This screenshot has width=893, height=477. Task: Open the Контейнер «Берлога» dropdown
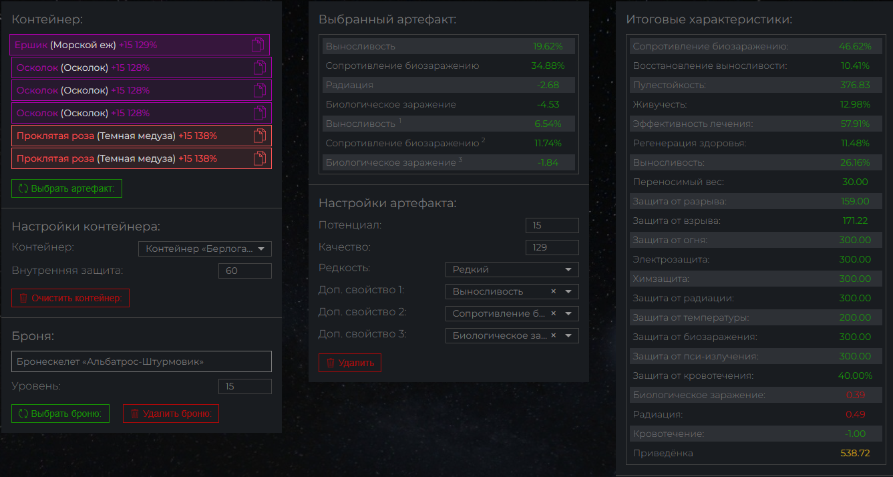tap(205, 249)
